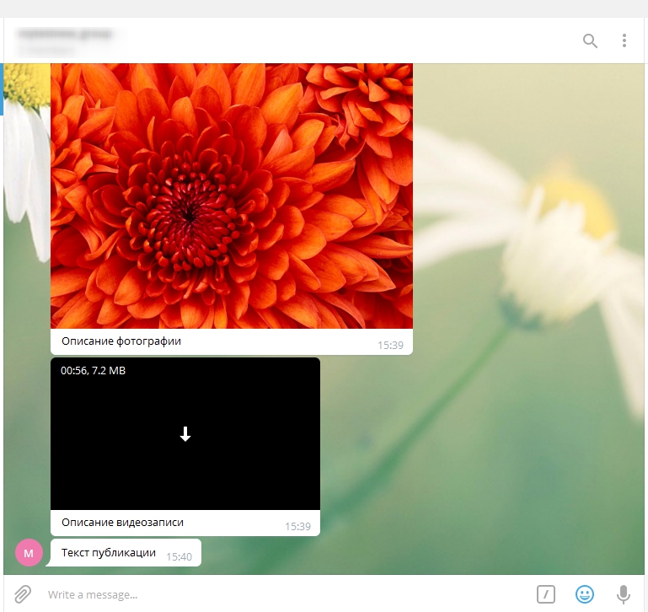The height and width of the screenshot is (612, 648).
Task: Open chat search with the magnifier icon
Action: (x=590, y=41)
